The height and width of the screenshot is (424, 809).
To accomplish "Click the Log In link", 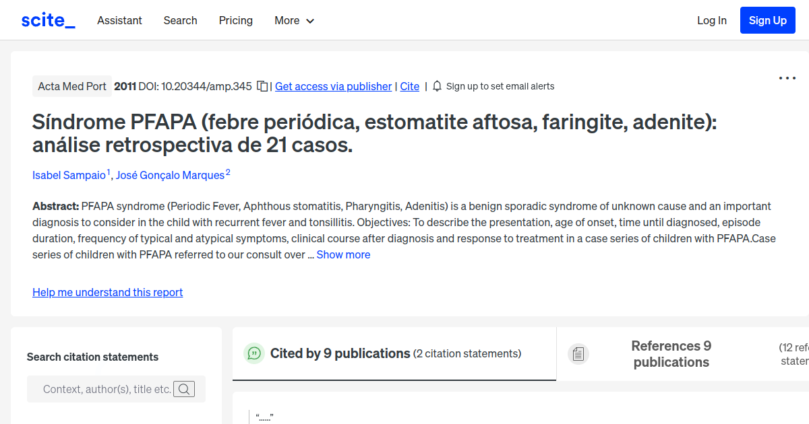I will (x=712, y=20).
